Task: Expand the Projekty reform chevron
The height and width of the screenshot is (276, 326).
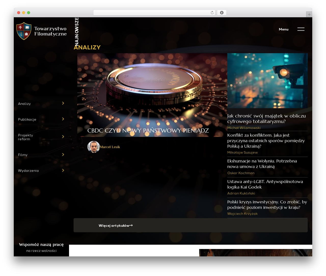Action: pos(63,137)
